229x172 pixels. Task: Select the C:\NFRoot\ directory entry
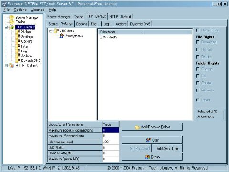coord(108,37)
